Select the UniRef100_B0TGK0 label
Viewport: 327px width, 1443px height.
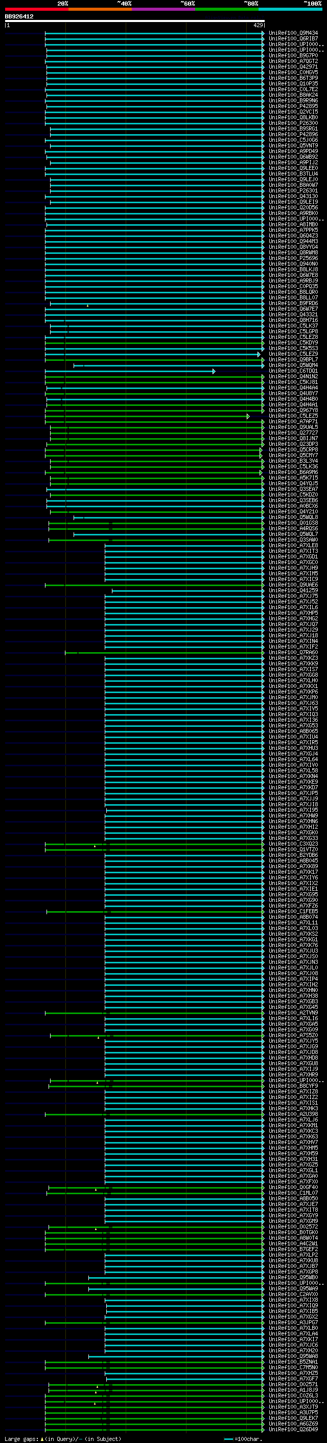click(293, 1233)
